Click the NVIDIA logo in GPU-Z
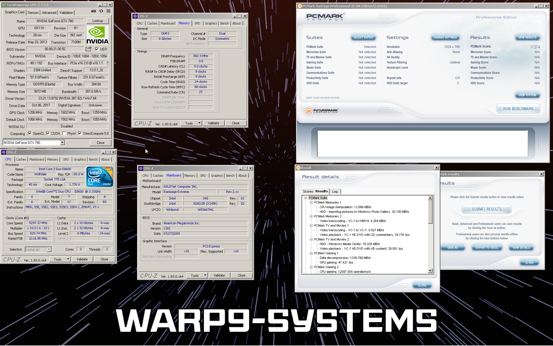Image resolution: width=553 pixels, height=346 pixels. [x=98, y=35]
